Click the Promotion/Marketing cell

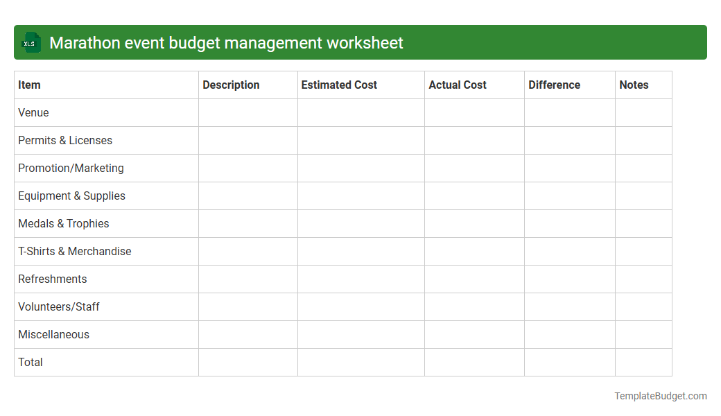click(x=71, y=168)
